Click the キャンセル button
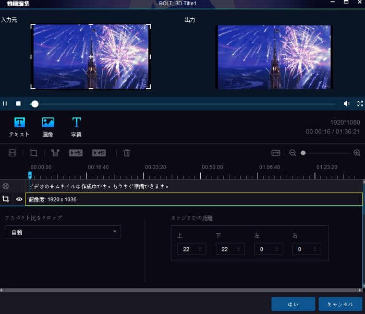 pyautogui.click(x=340, y=304)
